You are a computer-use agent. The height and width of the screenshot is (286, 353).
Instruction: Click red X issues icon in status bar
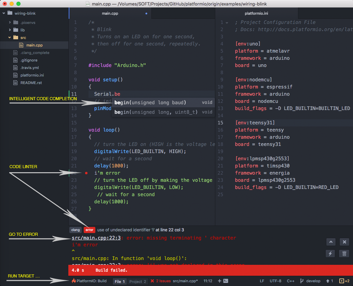coord(152,281)
